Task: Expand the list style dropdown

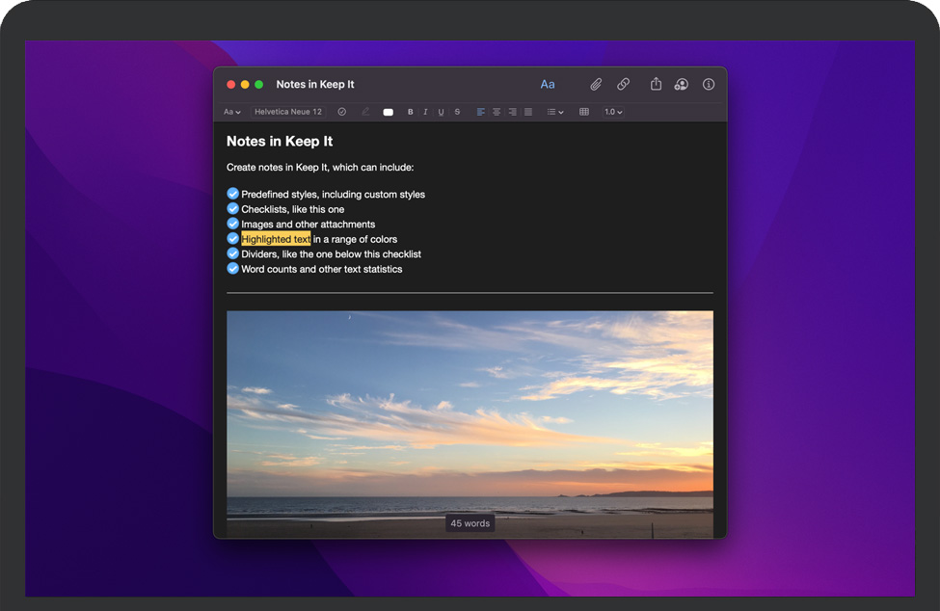Action: tap(555, 112)
